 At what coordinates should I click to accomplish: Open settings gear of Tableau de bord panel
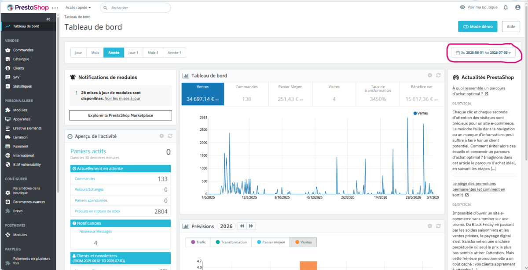pyautogui.click(x=430, y=76)
